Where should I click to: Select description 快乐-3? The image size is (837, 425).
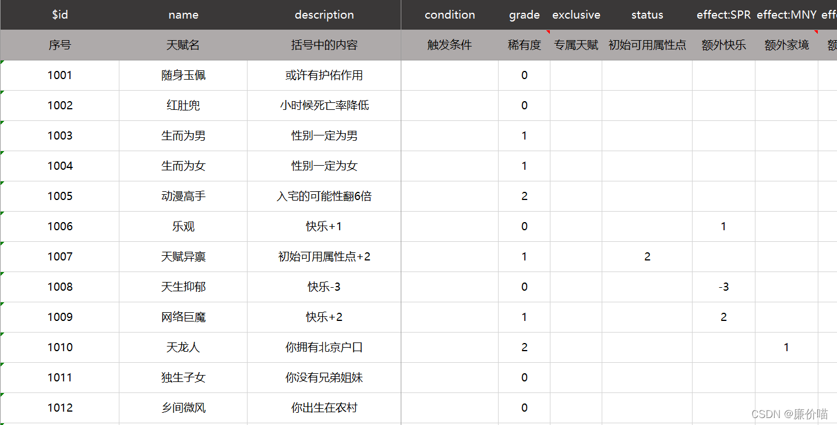(x=324, y=287)
